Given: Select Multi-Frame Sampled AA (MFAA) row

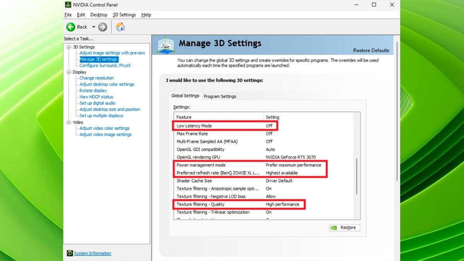Looking at the screenshot, I should pos(263,142).
